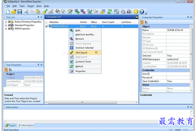Viewport: 196px width, 131px height.
Task: Open the Tasks menu in menu bar
Action: pyautogui.click(x=22, y=6)
